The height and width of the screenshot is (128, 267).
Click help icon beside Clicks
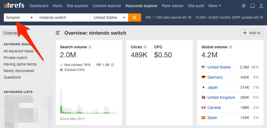145,47
